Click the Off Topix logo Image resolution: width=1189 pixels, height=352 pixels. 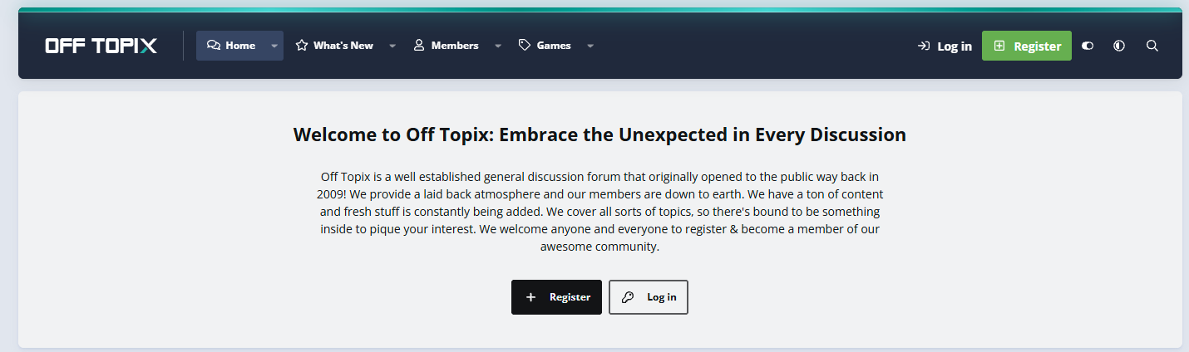(101, 46)
